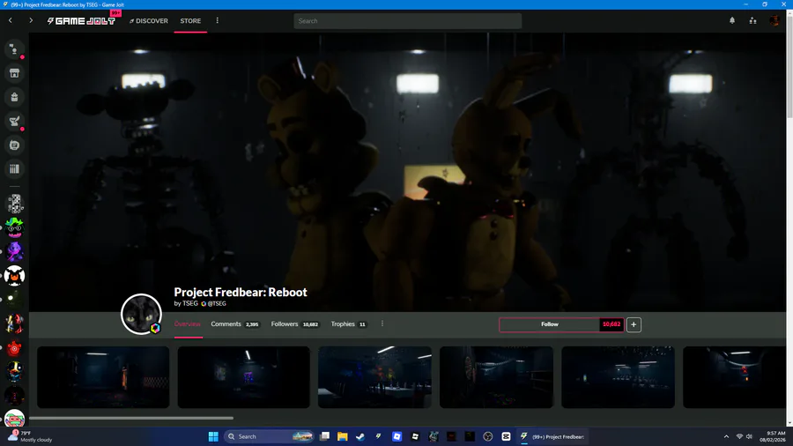
Task: Open the Discover tab
Action: click(149, 21)
